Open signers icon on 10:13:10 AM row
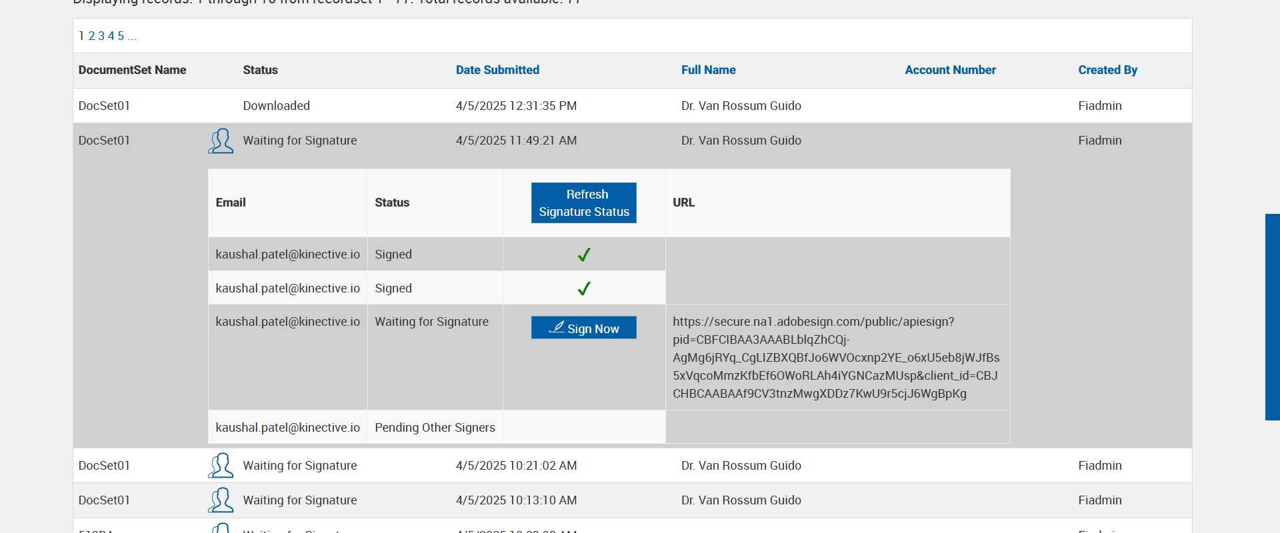The height and width of the screenshot is (533, 1280). point(221,500)
